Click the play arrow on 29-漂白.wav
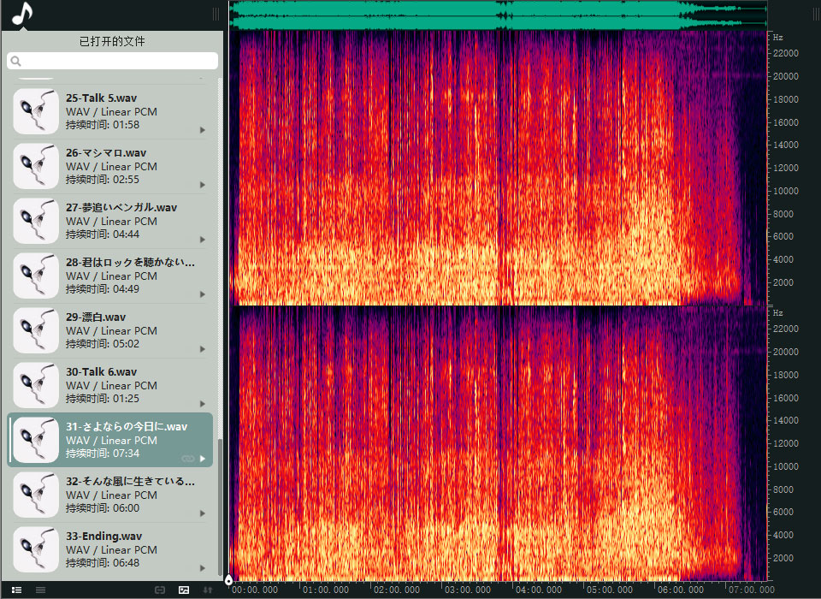Screen dimensions: 821x599 [203, 349]
